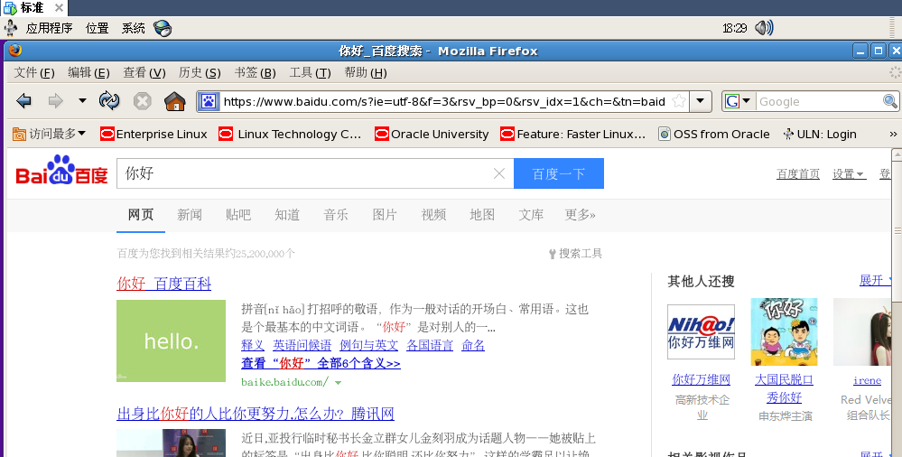
Task: Open the irene related search link
Action: click(x=867, y=380)
